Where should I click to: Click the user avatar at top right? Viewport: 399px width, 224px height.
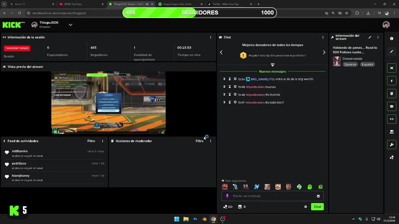pos(386,25)
